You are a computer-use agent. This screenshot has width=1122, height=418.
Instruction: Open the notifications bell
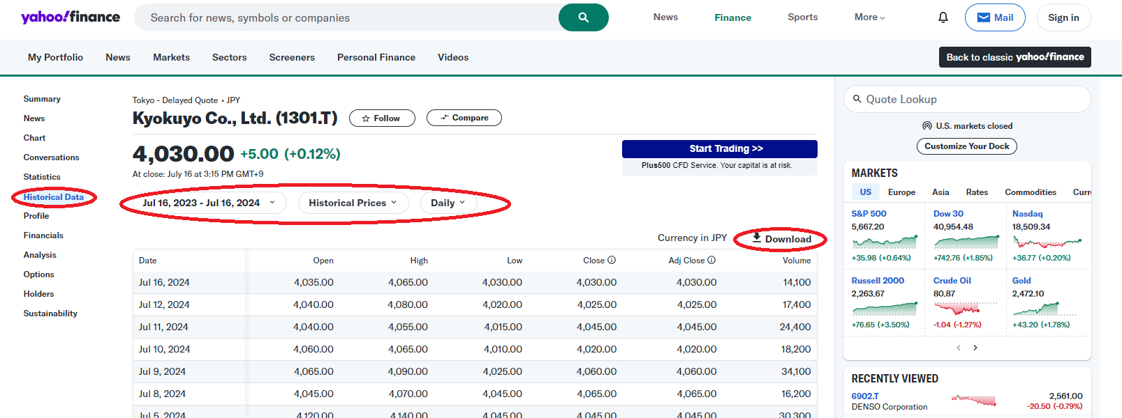point(943,17)
